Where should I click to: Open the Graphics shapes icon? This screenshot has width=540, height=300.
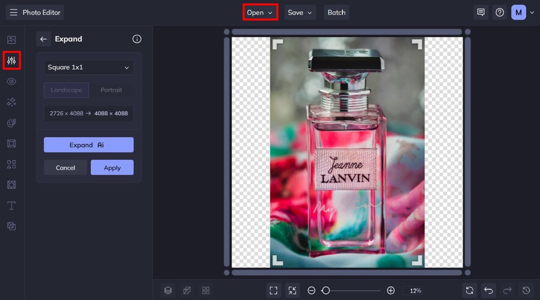point(11,164)
